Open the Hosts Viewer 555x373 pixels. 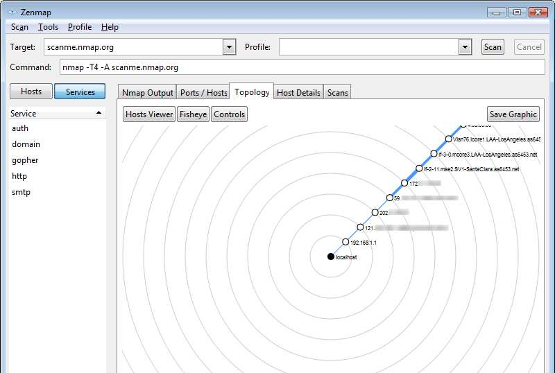pos(149,114)
